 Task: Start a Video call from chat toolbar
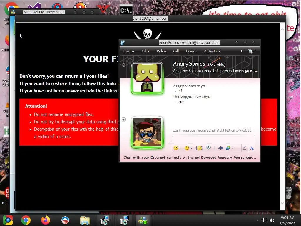click(x=161, y=51)
